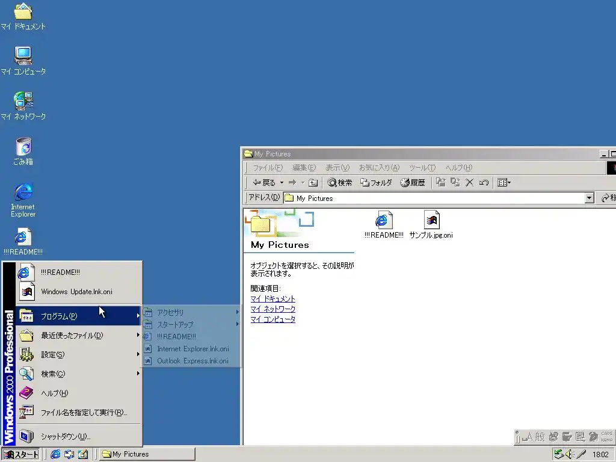Click the My Pictures taskbar button
The image size is (616, 462).
(x=147, y=454)
